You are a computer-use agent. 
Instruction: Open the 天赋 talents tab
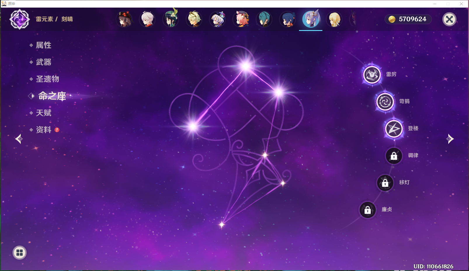(x=44, y=113)
